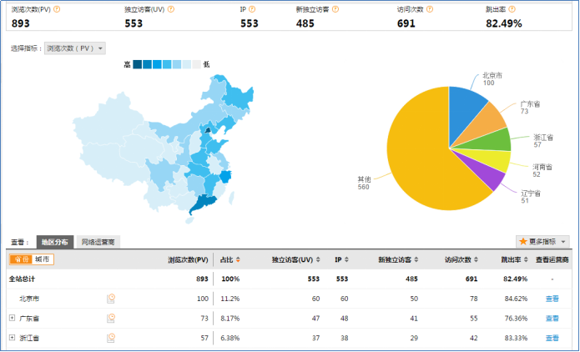Select the 省份 toggle option
The height and width of the screenshot is (352, 580).
pyautogui.click(x=22, y=259)
